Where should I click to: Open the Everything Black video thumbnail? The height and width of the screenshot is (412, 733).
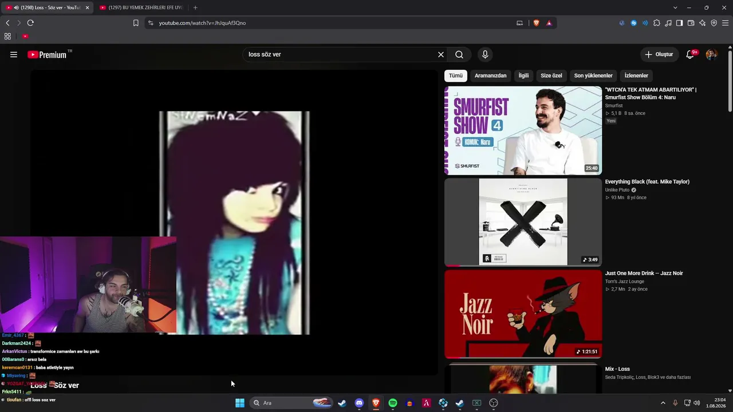pyautogui.click(x=523, y=222)
